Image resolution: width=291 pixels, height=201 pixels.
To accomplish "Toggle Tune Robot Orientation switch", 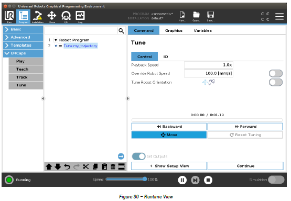I will tap(276, 82).
